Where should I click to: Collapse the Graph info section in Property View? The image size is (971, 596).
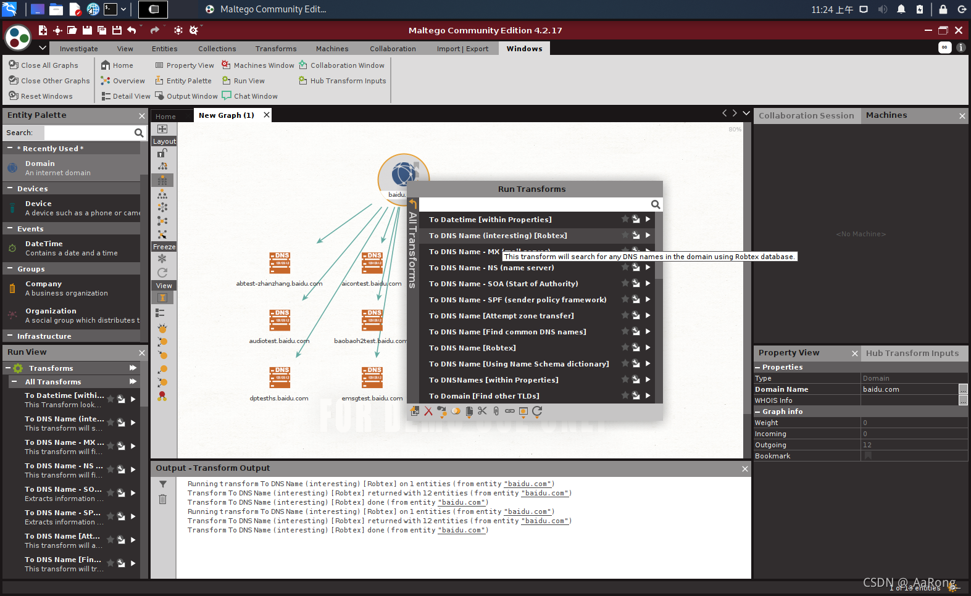pos(758,412)
